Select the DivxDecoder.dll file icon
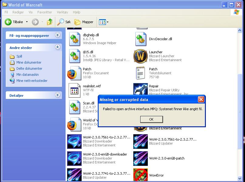The height and width of the screenshot is (182, 245). 141,39
